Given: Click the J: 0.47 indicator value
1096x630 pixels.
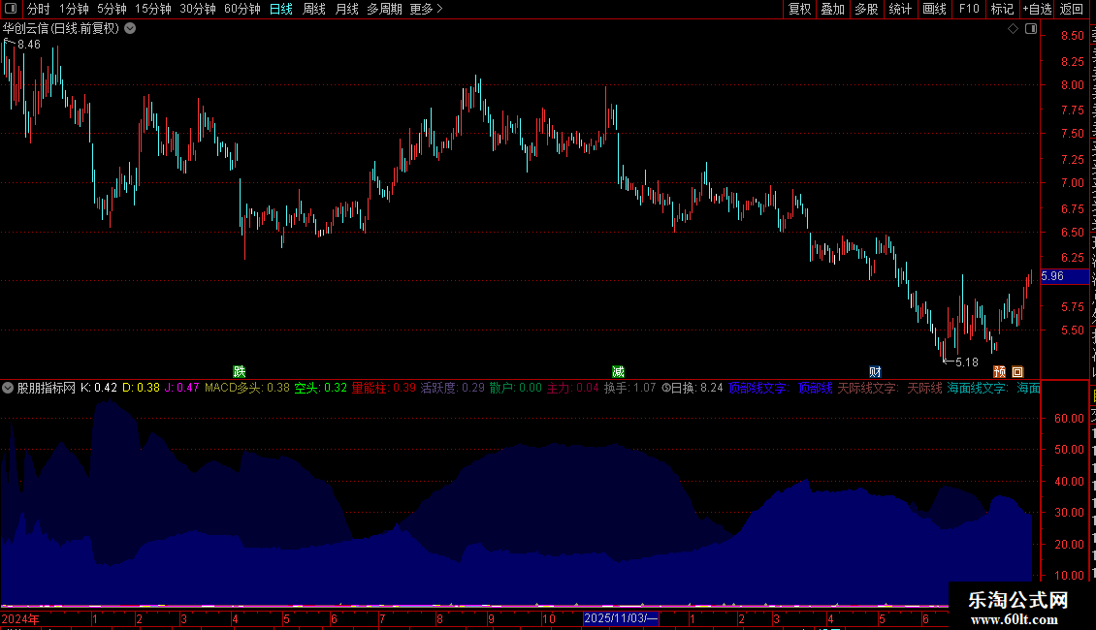Looking at the screenshot, I should click(x=181, y=388).
